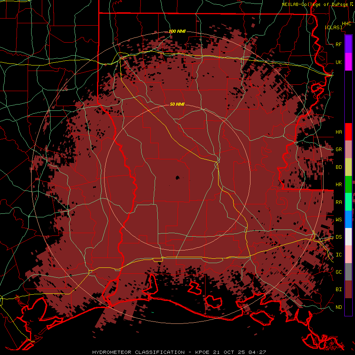The height and width of the screenshot is (355, 355).
Task: Click the 'RA' legend label
Action: pos(338,202)
